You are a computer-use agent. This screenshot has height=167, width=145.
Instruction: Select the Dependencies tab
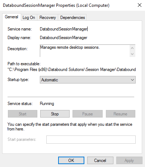click(x=72, y=18)
